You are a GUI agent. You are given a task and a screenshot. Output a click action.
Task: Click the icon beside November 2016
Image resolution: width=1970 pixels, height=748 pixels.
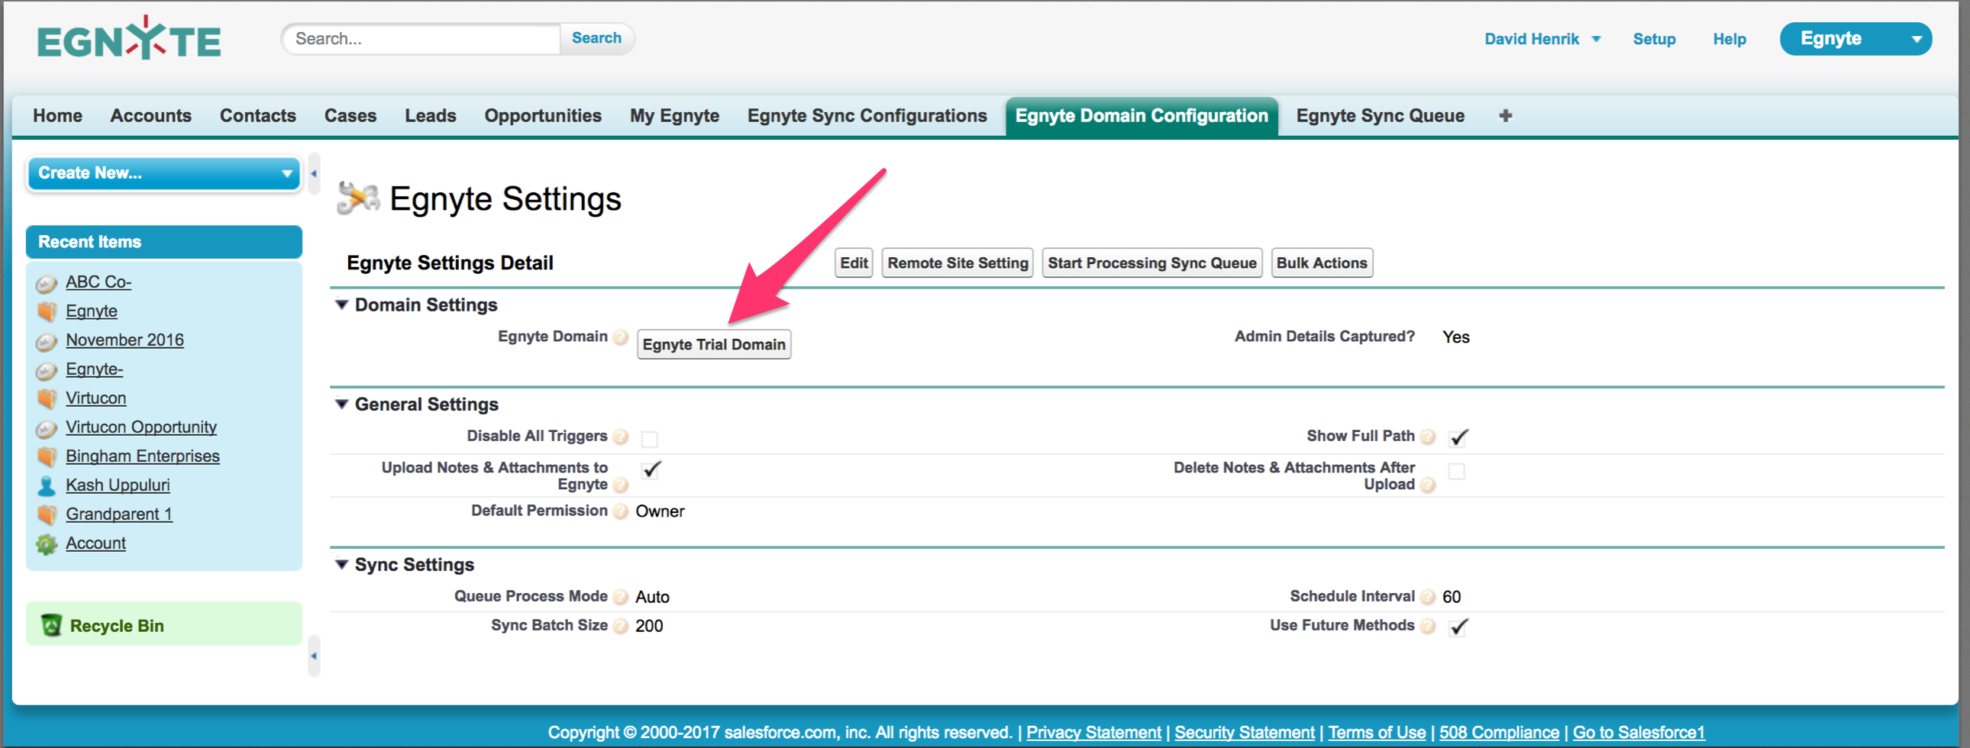point(47,341)
